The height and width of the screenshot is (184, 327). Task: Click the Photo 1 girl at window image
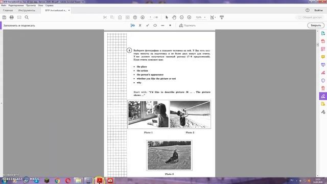point(148,114)
